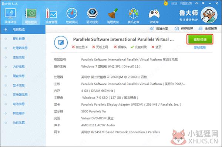222x147 pixels.
Task: Open the 论坛 forum link
Action: pyautogui.click(x=174, y=3)
